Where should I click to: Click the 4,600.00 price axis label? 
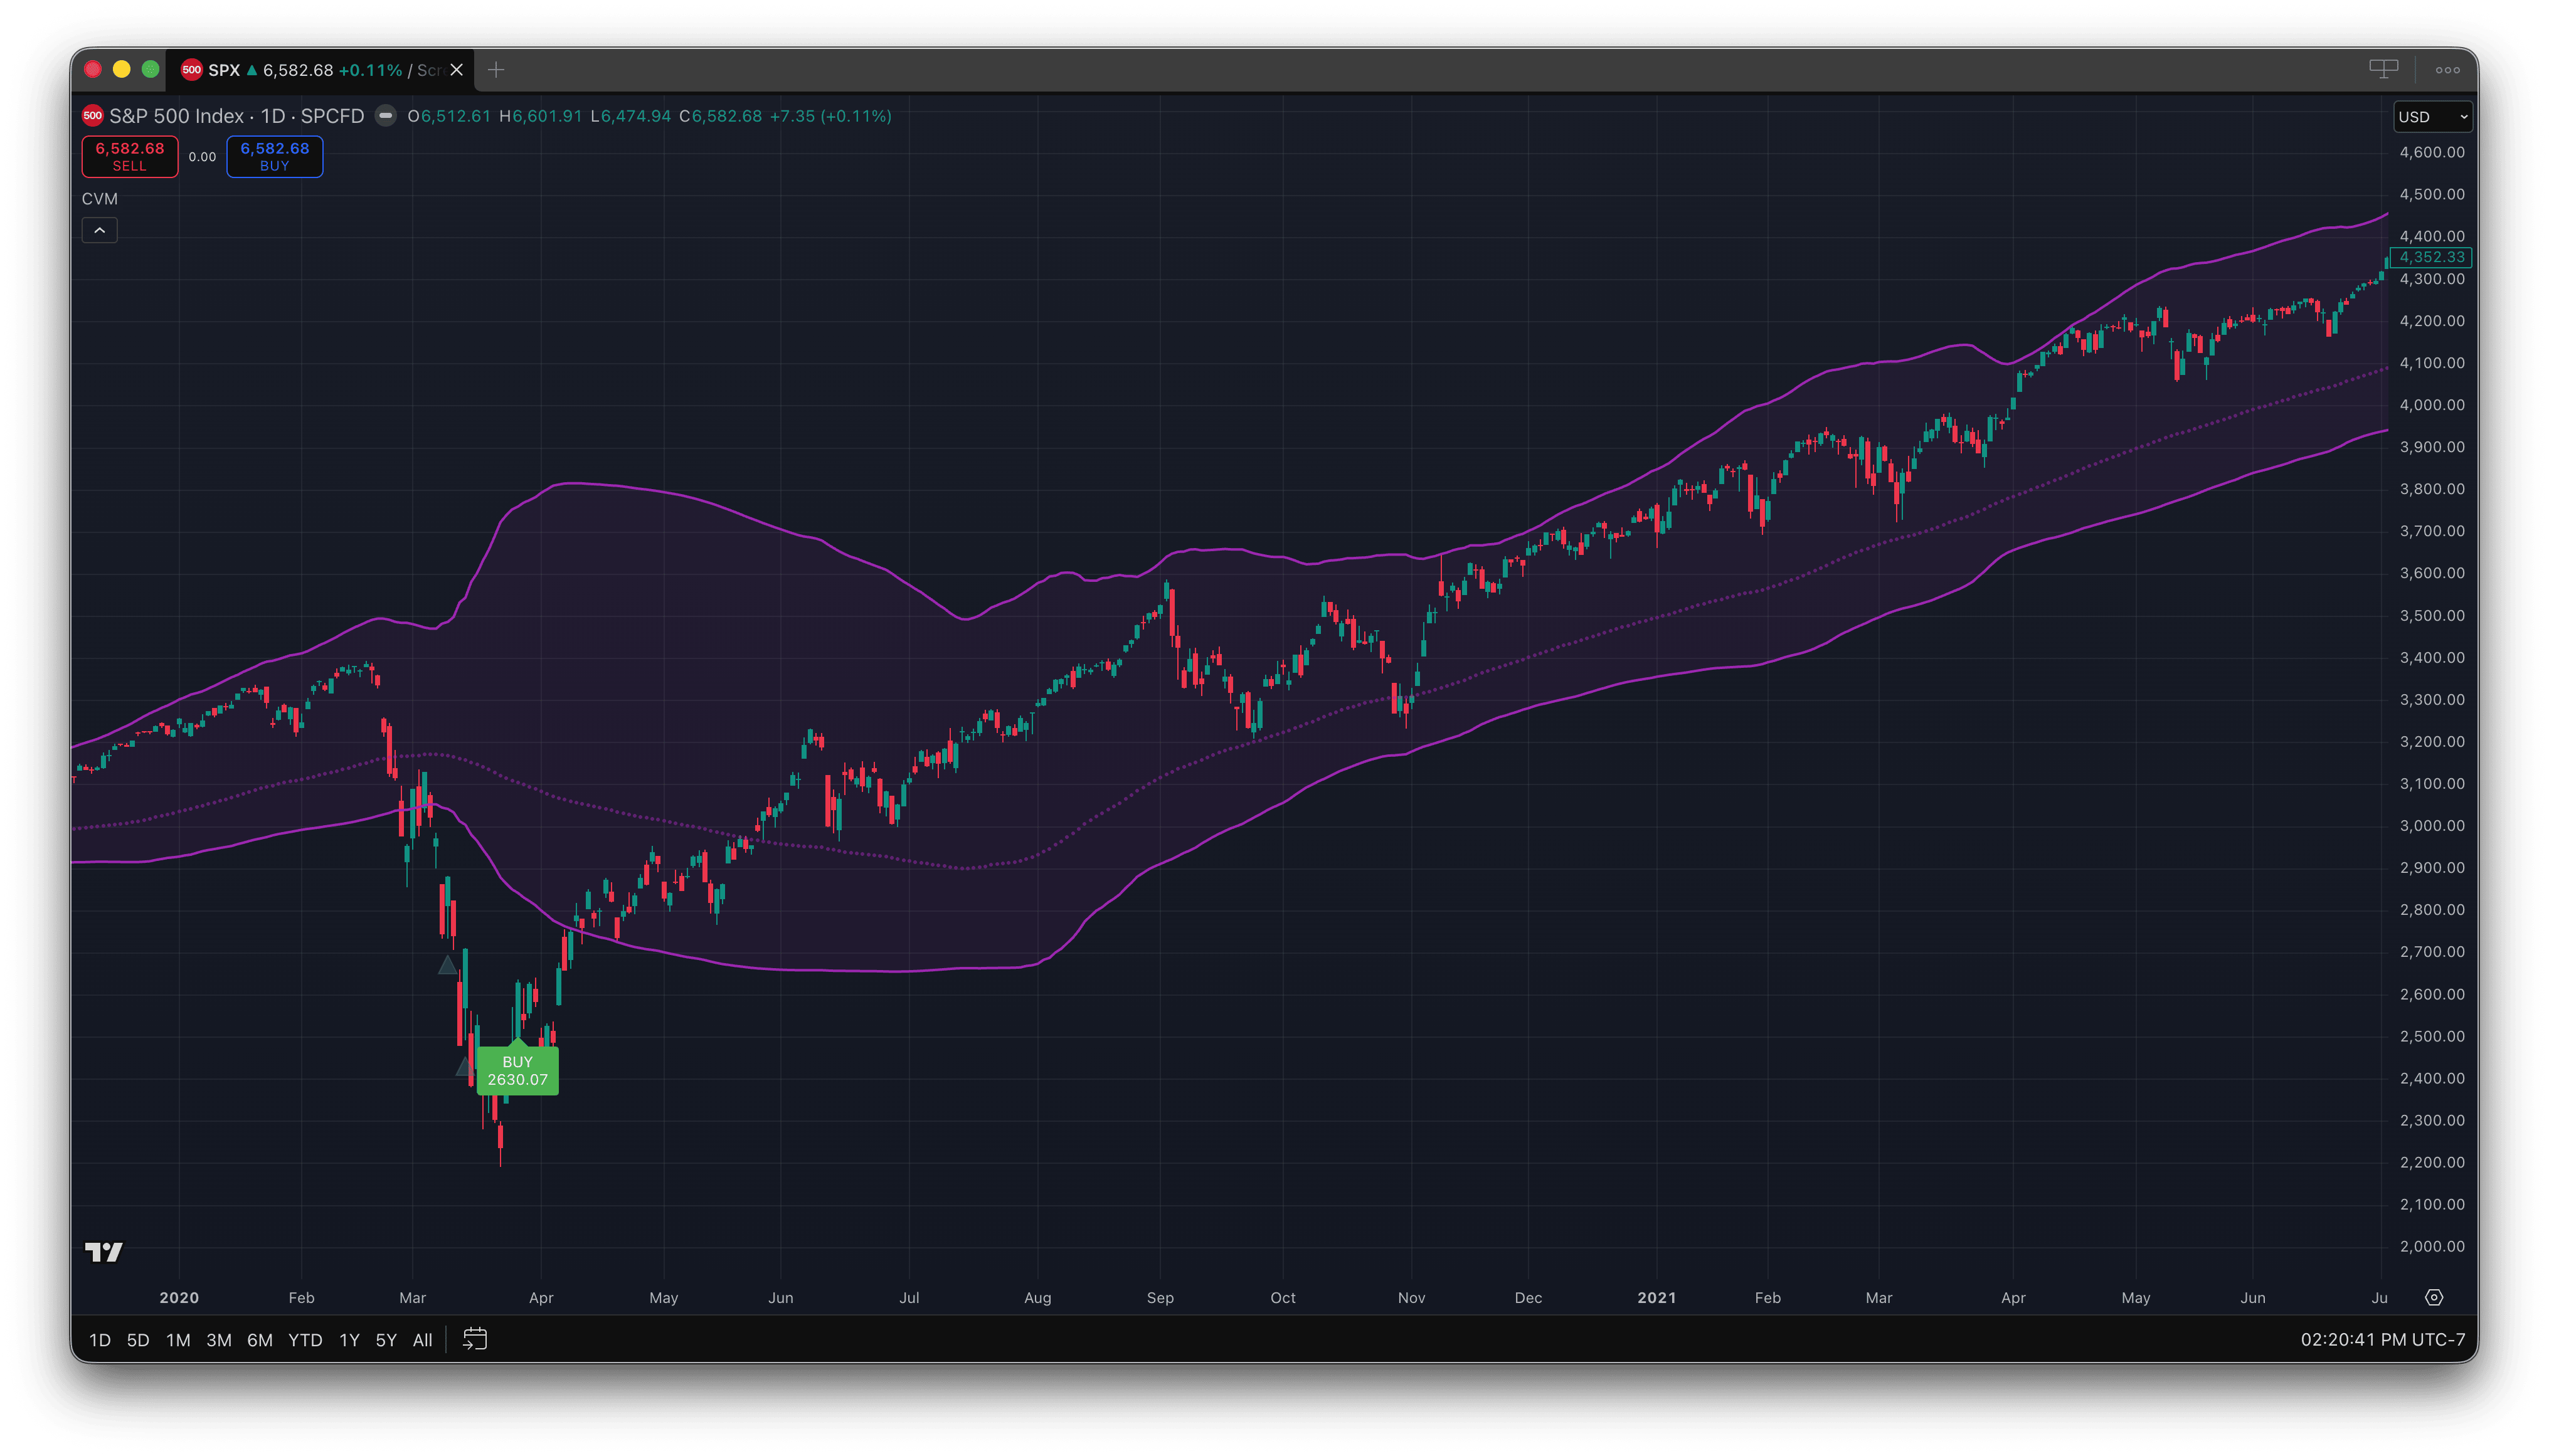point(2431,152)
